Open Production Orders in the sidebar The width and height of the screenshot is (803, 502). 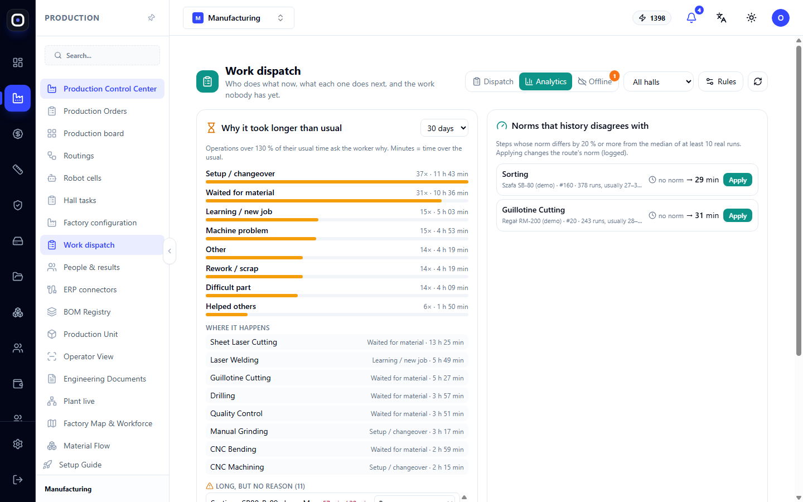tap(102, 111)
